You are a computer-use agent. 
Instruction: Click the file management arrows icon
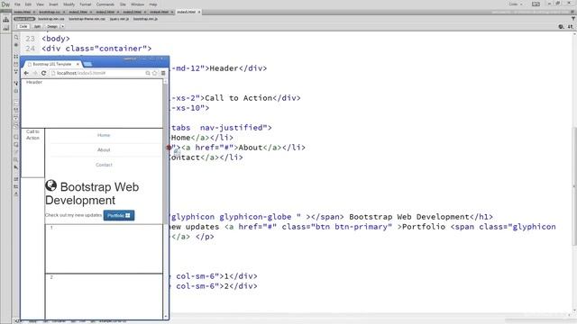[570, 26]
